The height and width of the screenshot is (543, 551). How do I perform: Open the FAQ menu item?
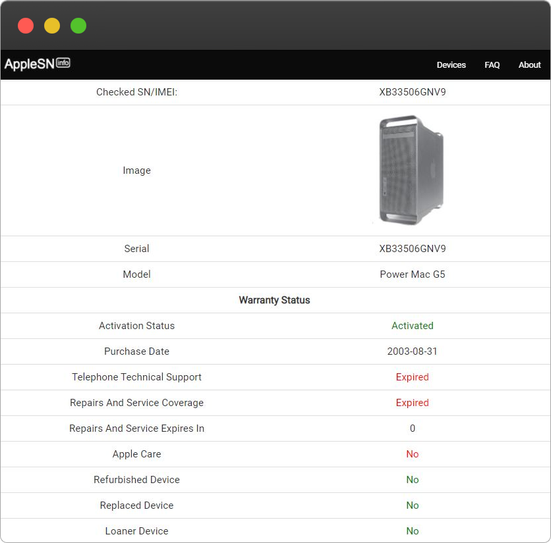pos(492,65)
